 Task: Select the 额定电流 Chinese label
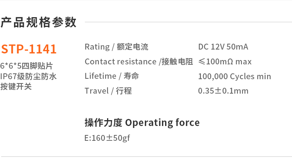click(x=132, y=47)
